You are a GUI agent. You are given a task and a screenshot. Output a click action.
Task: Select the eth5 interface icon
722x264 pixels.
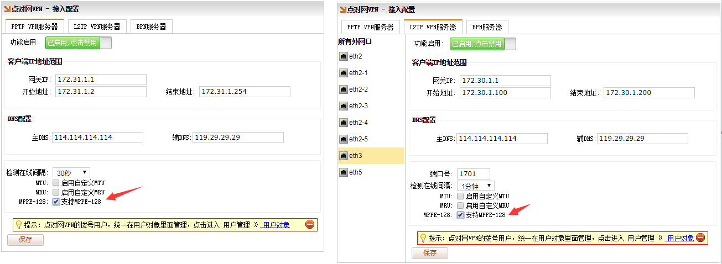[344, 172]
